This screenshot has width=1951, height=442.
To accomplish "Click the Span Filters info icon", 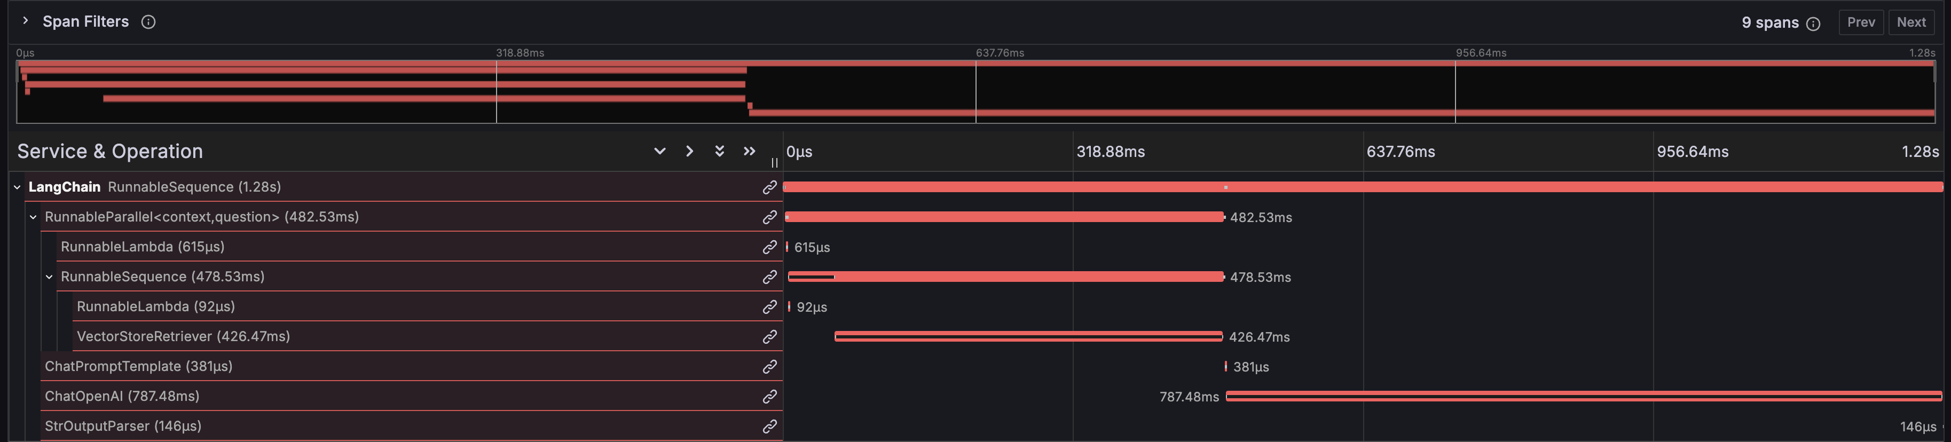I will [148, 22].
